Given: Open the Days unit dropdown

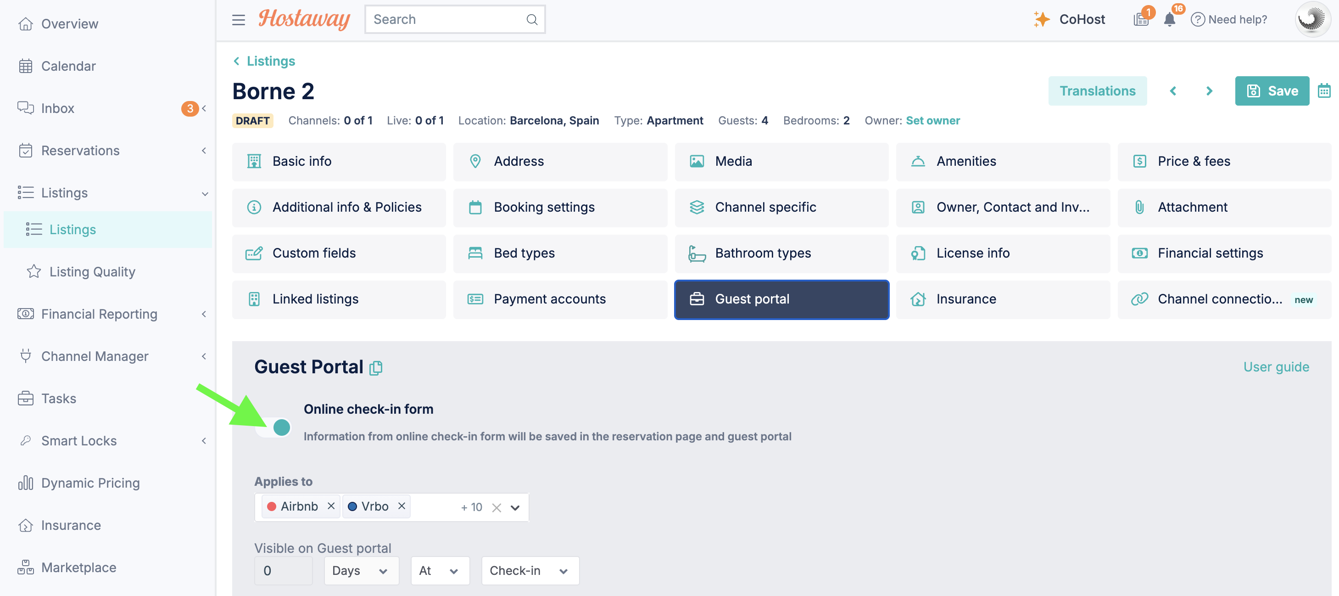Looking at the screenshot, I should [361, 571].
